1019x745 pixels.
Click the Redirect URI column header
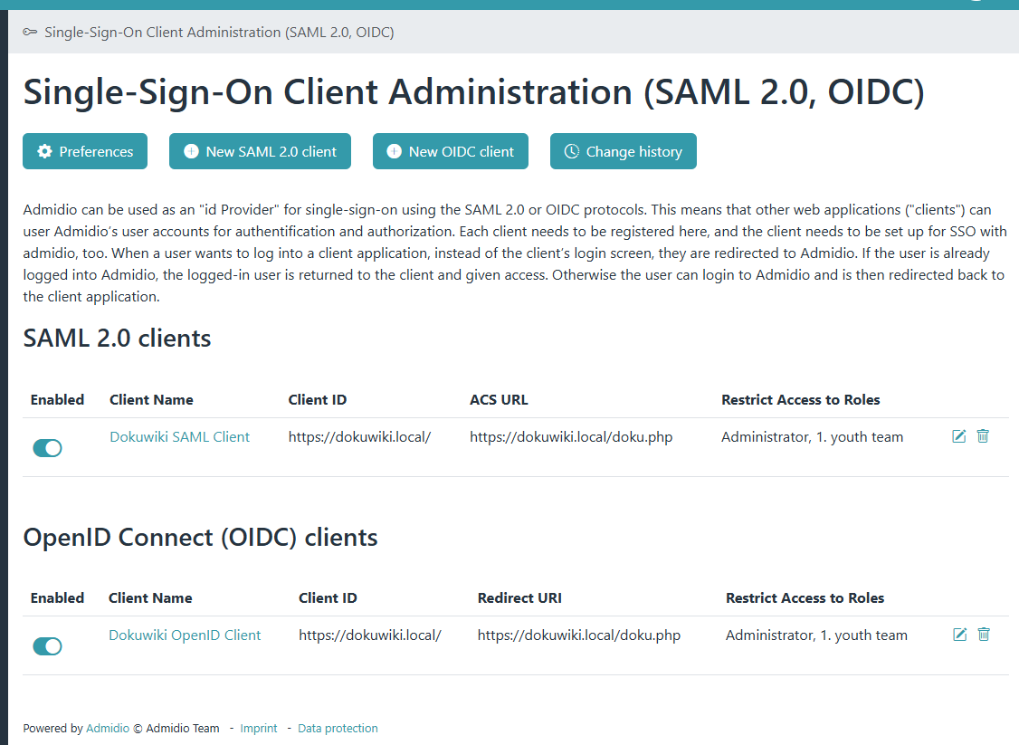point(519,597)
